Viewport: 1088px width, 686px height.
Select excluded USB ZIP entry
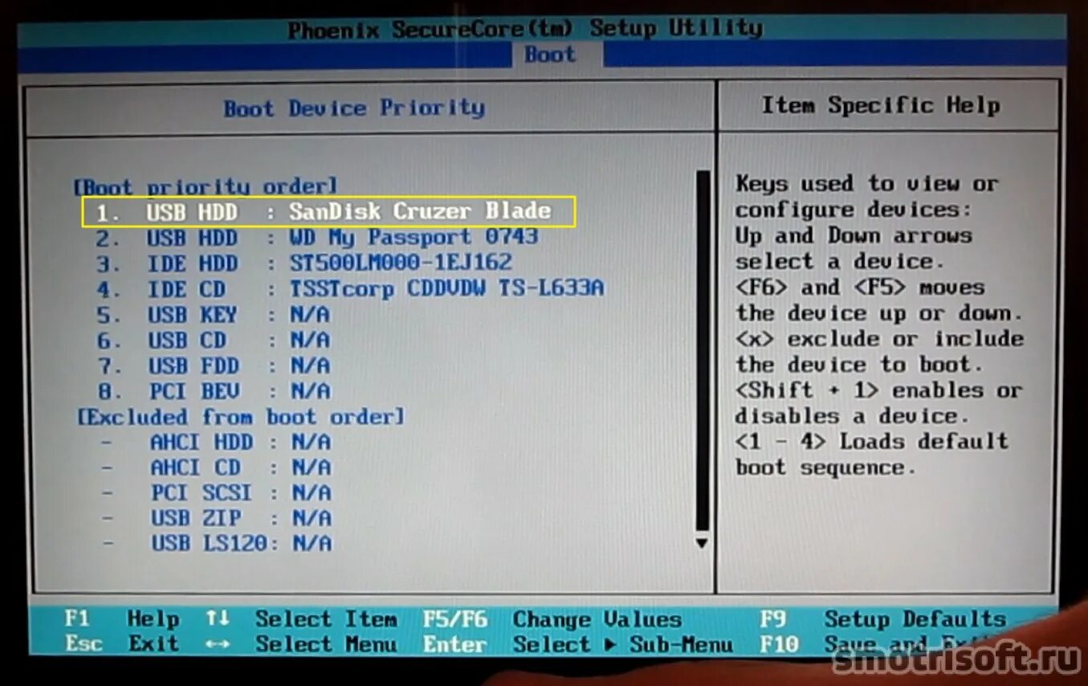217,519
